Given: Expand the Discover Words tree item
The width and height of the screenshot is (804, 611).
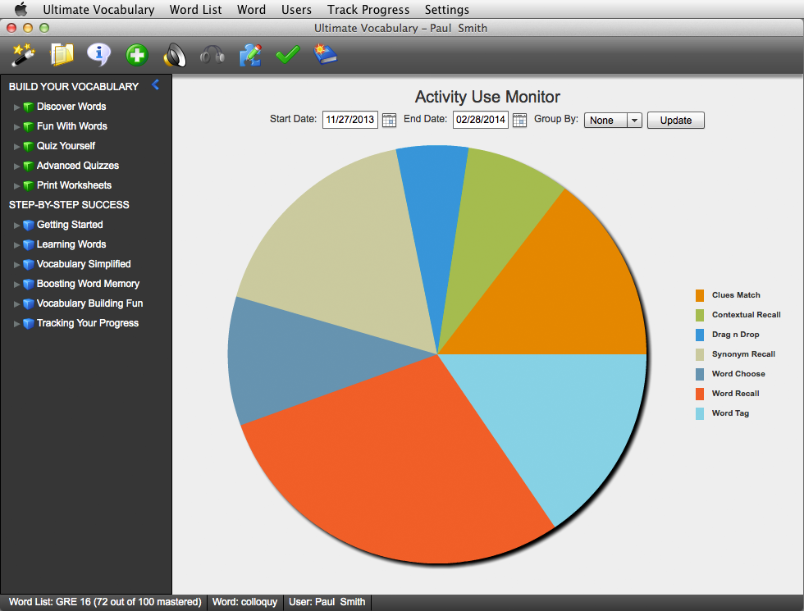Looking at the screenshot, I should click(x=16, y=107).
